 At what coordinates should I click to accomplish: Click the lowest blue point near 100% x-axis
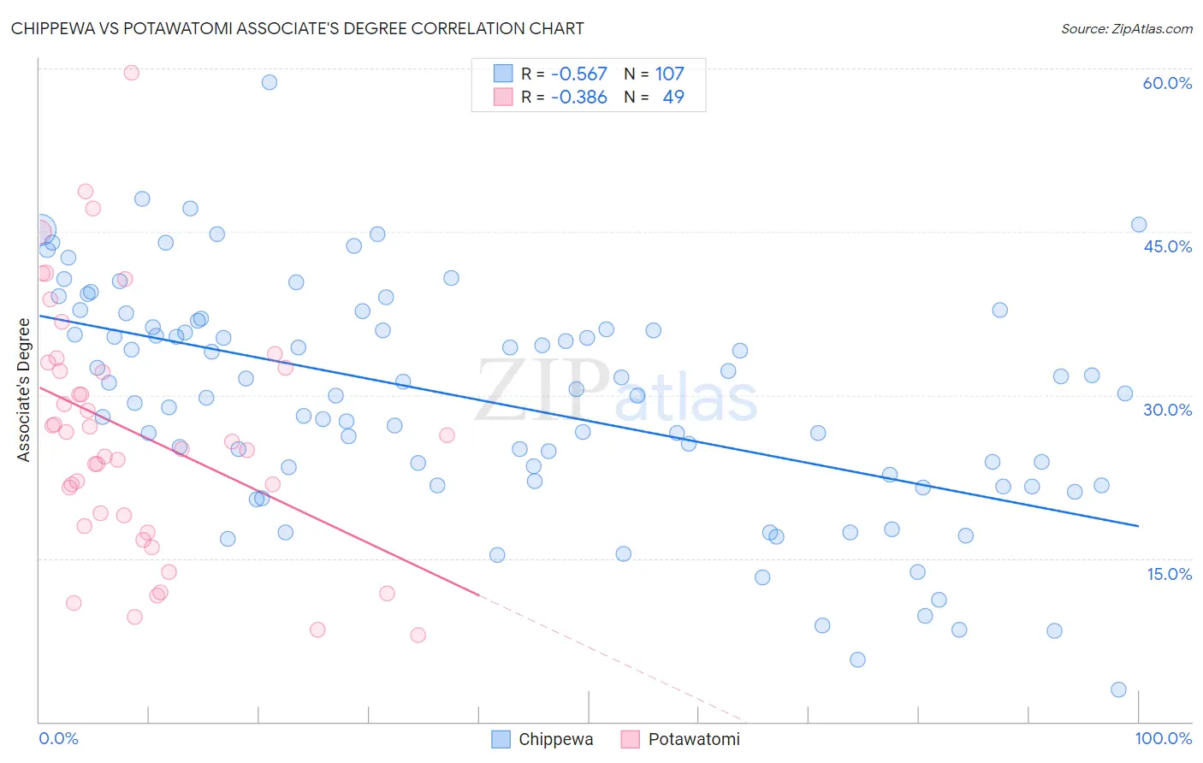coord(1118,689)
